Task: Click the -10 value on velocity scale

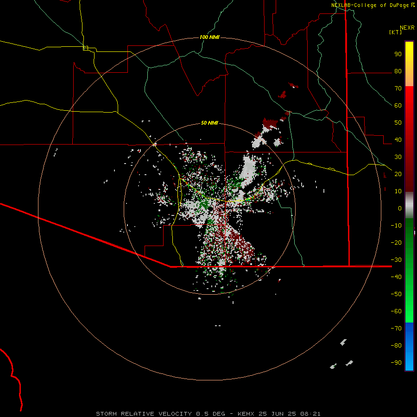Action: (x=396, y=226)
